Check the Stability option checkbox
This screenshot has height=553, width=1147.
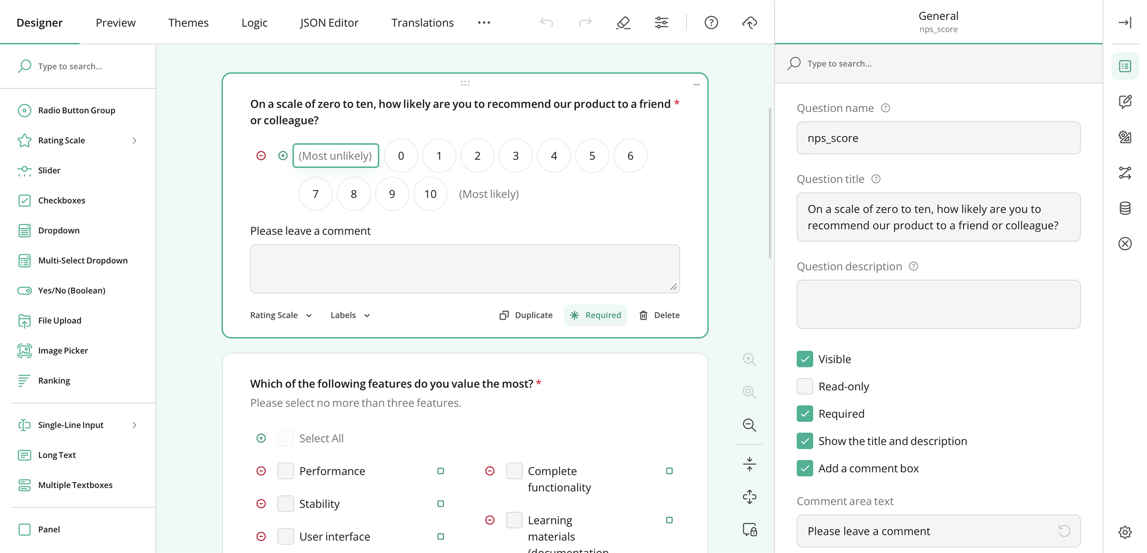pyautogui.click(x=285, y=504)
